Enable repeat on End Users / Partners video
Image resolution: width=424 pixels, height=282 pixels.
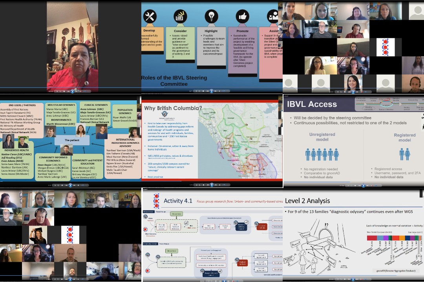58,185
